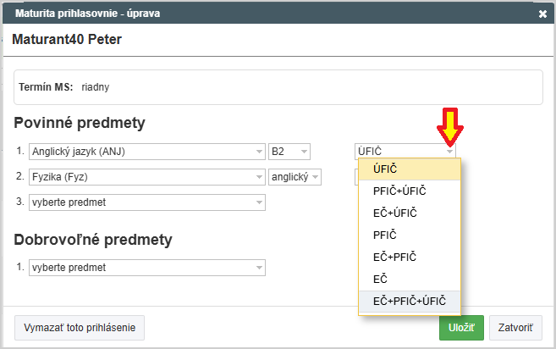This screenshot has width=556, height=349.
Task: Choose EČ+PFIČ option
Action: (x=410, y=257)
